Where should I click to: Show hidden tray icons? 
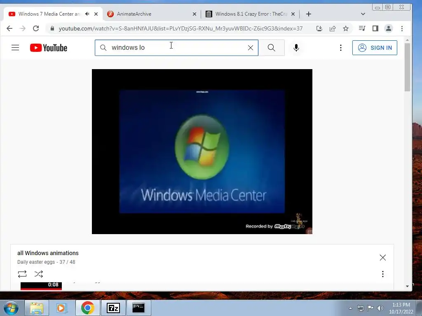click(x=350, y=308)
